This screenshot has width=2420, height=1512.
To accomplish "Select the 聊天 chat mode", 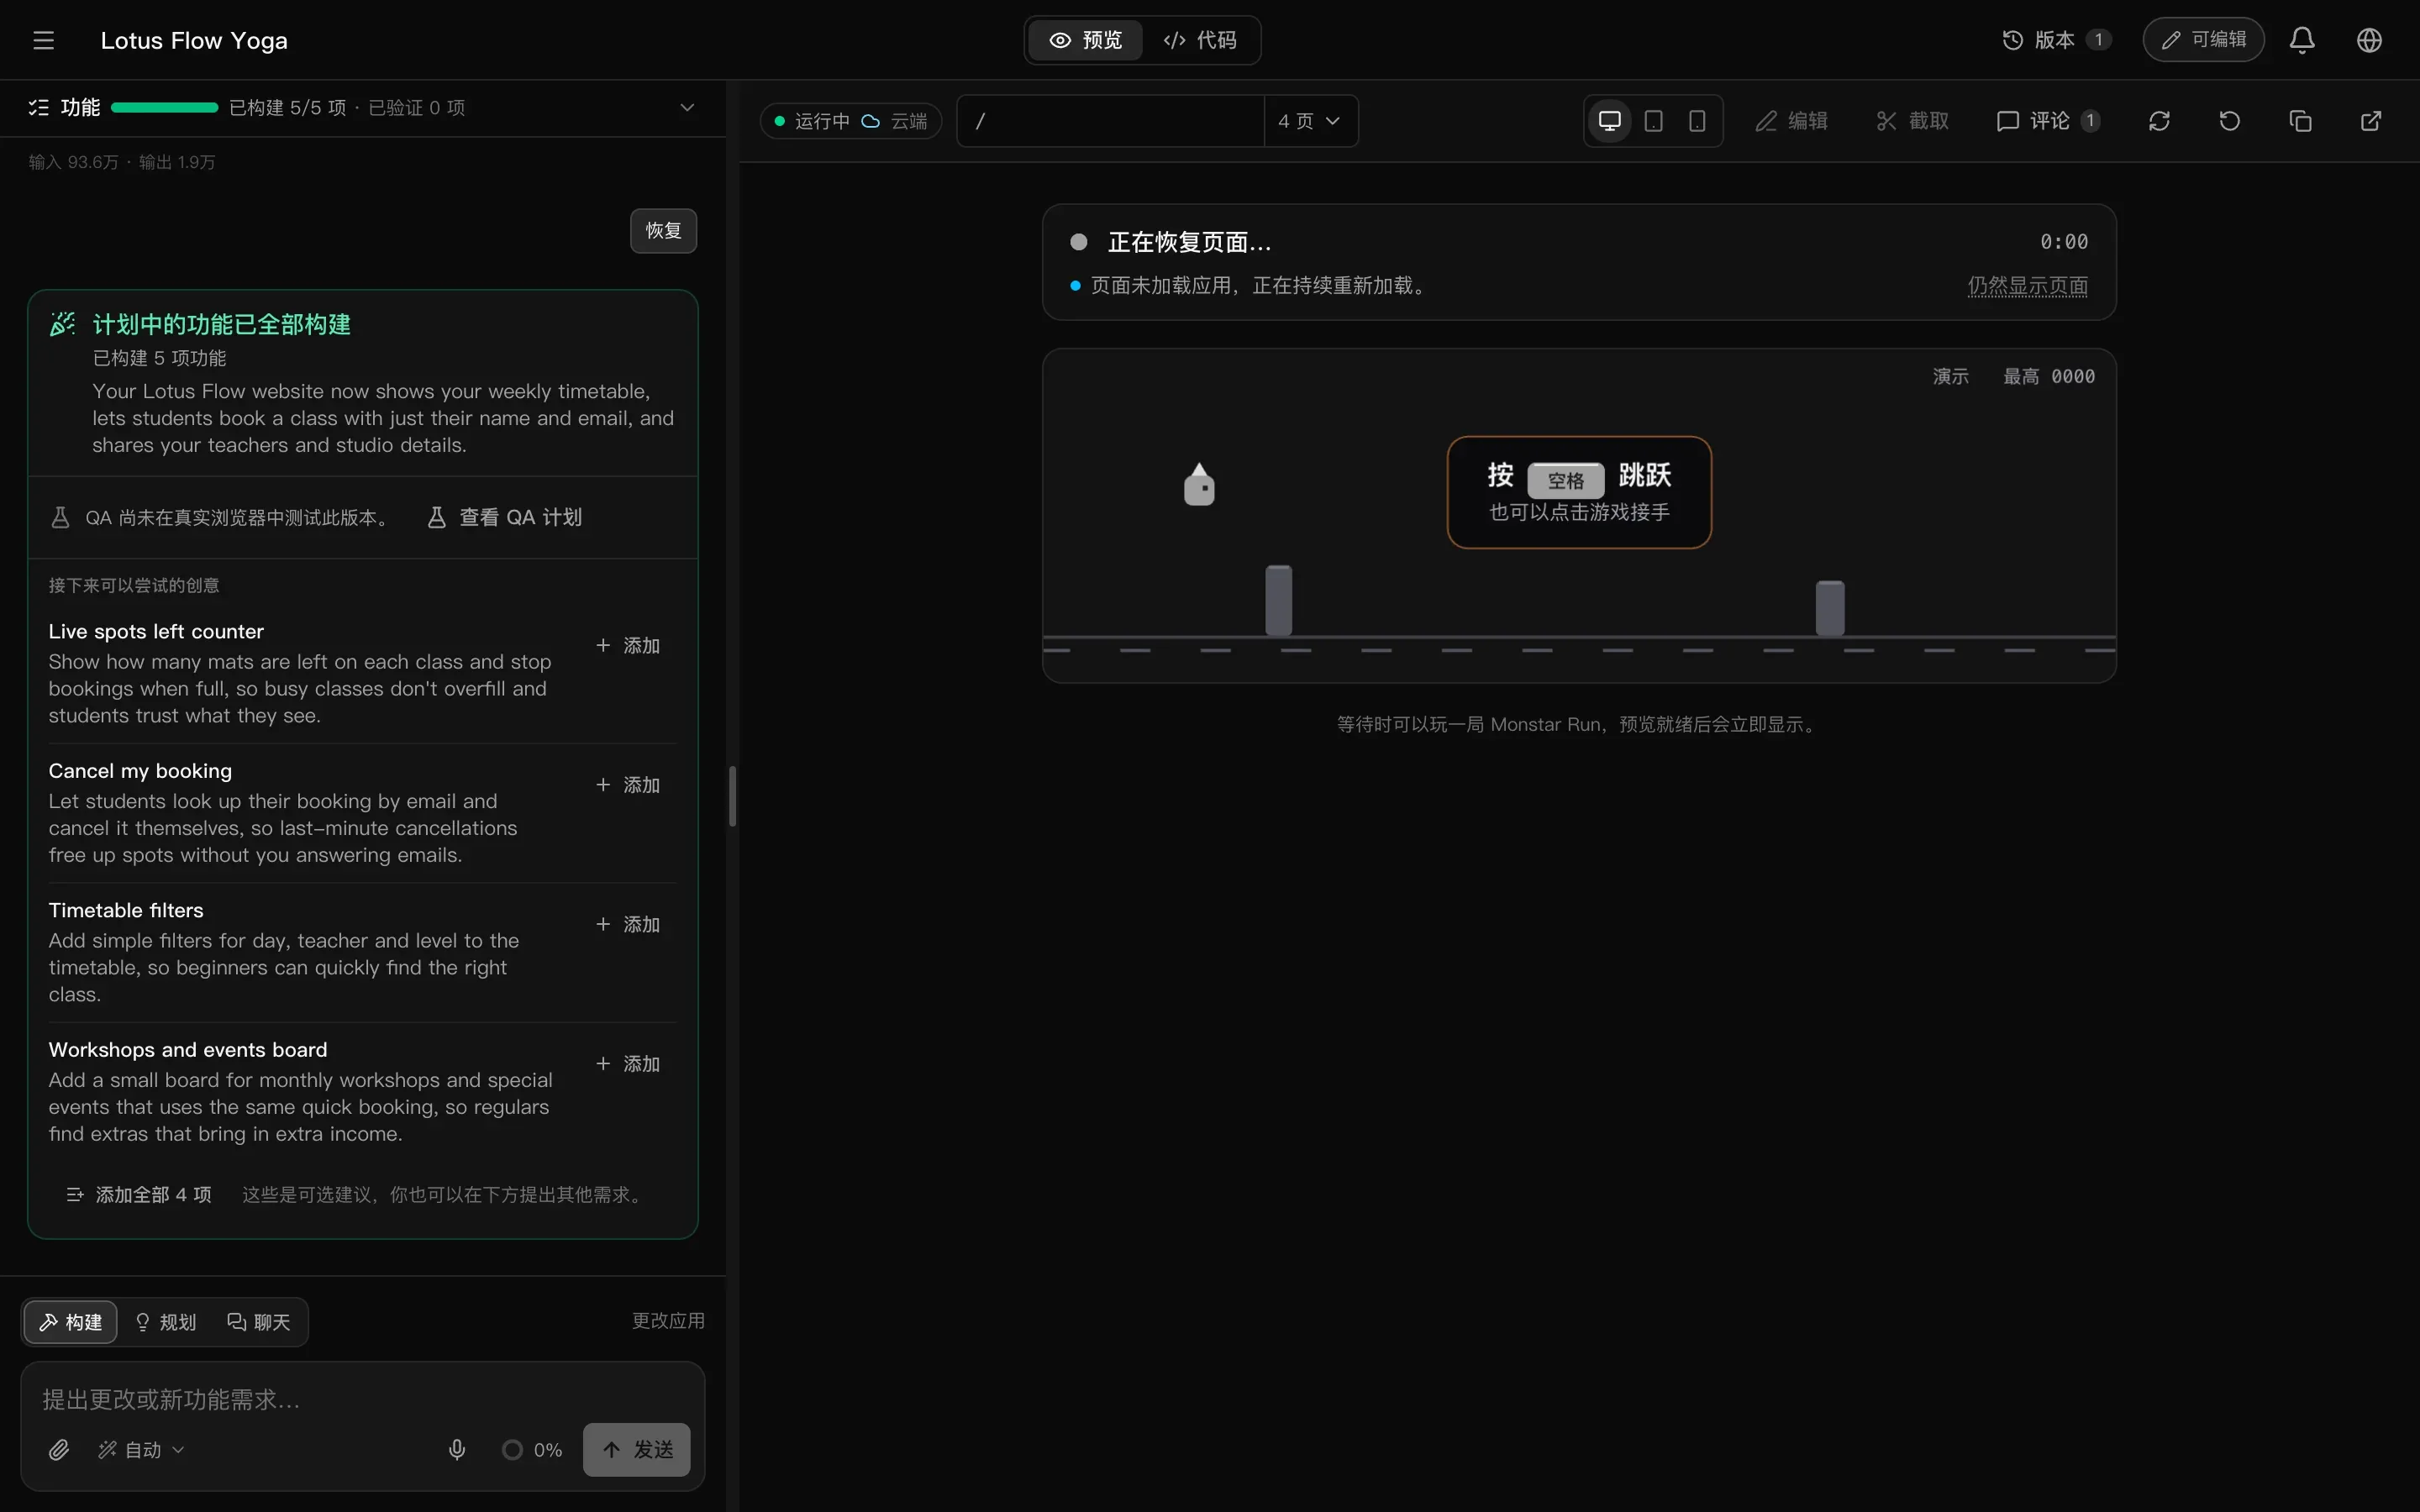I will point(259,1322).
